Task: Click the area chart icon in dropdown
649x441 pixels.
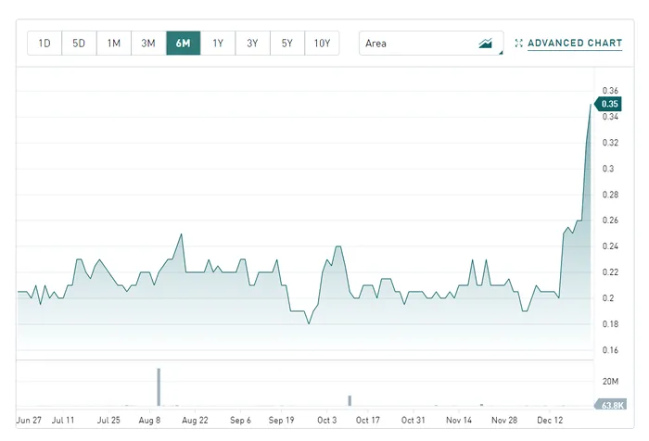Action: pos(486,44)
